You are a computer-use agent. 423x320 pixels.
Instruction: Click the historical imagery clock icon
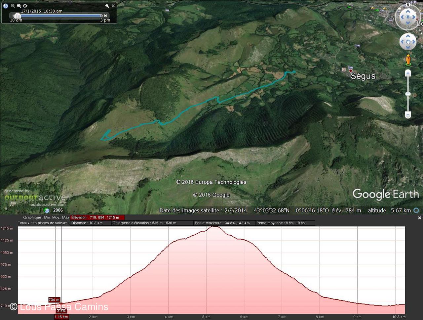point(6,6)
